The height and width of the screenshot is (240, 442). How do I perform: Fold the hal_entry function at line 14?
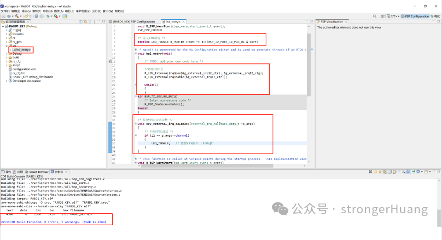pyautogui.click(x=135, y=53)
